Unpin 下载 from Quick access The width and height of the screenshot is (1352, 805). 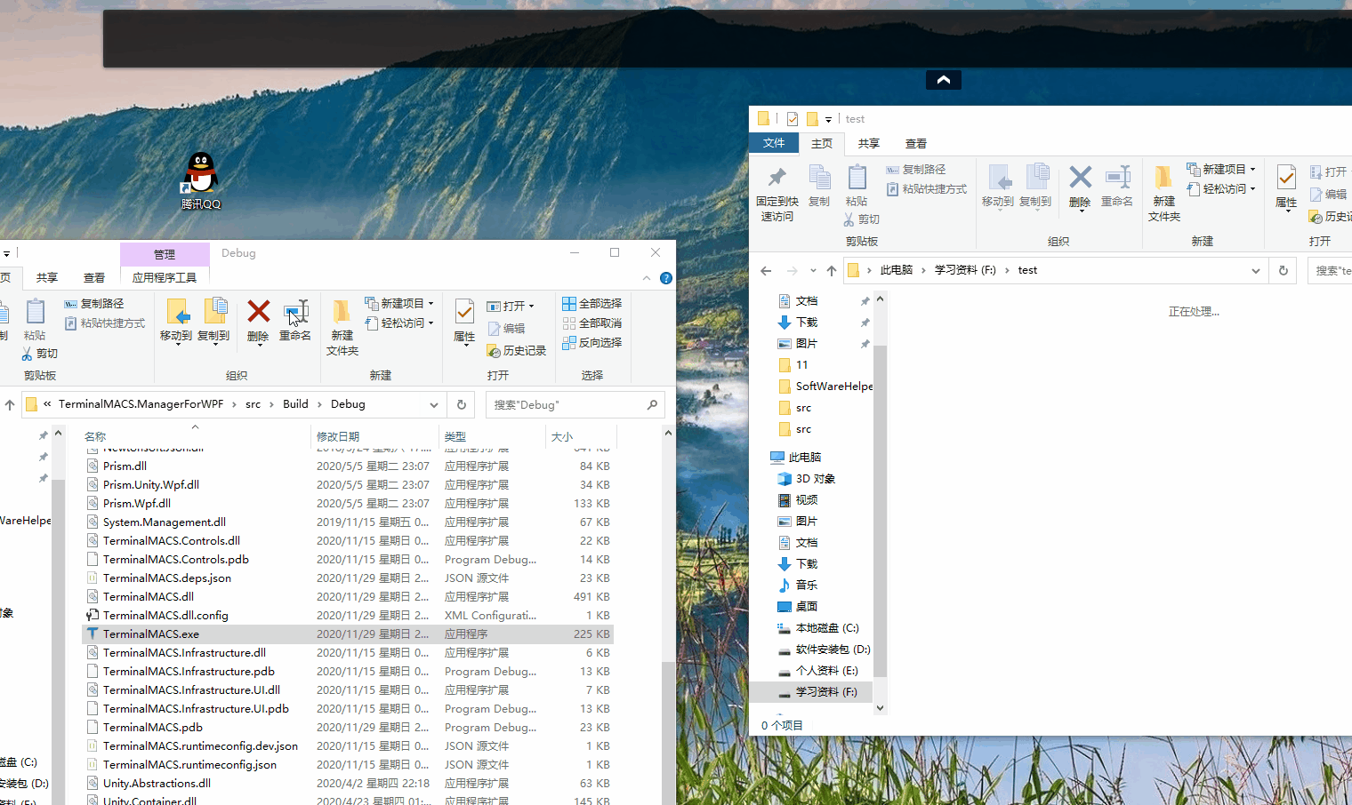pos(863,322)
